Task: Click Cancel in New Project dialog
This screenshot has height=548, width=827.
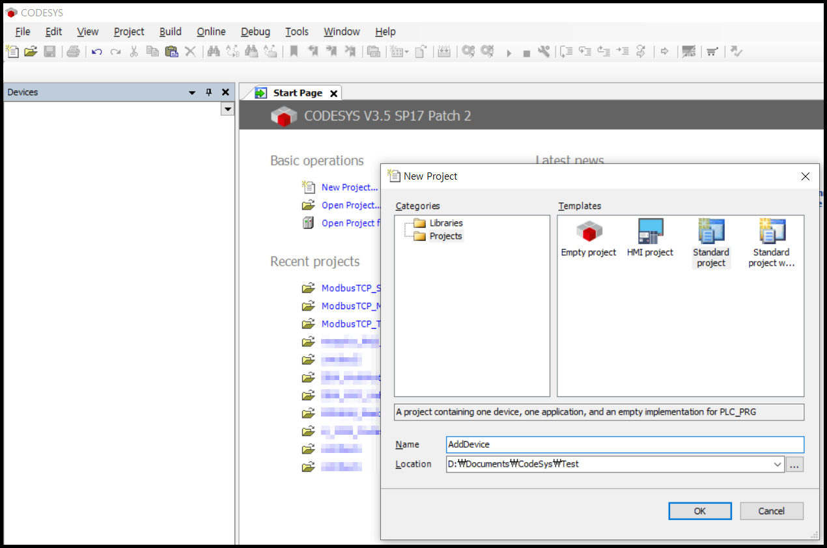Action: pyautogui.click(x=772, y=511)
